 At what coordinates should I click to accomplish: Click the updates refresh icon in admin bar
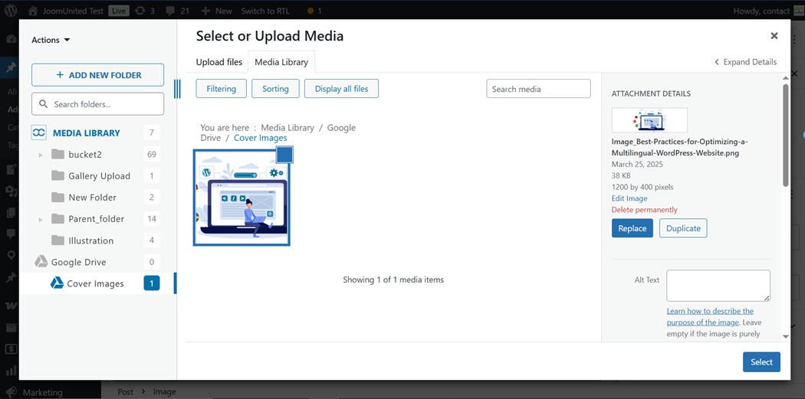(140, 11)
